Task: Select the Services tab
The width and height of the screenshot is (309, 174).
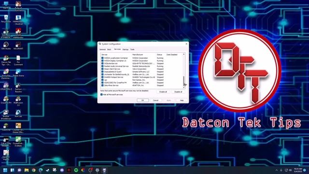Action: pos(117,49)
